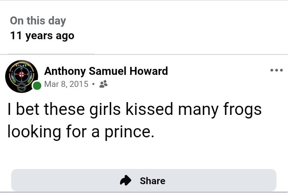This screenshot has width=288, height=193.
Task: Click the "11 years ago" label
Action: pyautogui.click(x=42, y=35)
